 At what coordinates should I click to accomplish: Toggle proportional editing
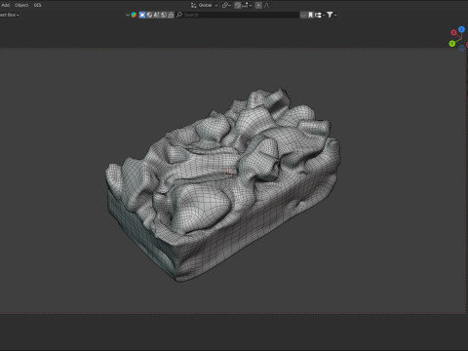258,5
